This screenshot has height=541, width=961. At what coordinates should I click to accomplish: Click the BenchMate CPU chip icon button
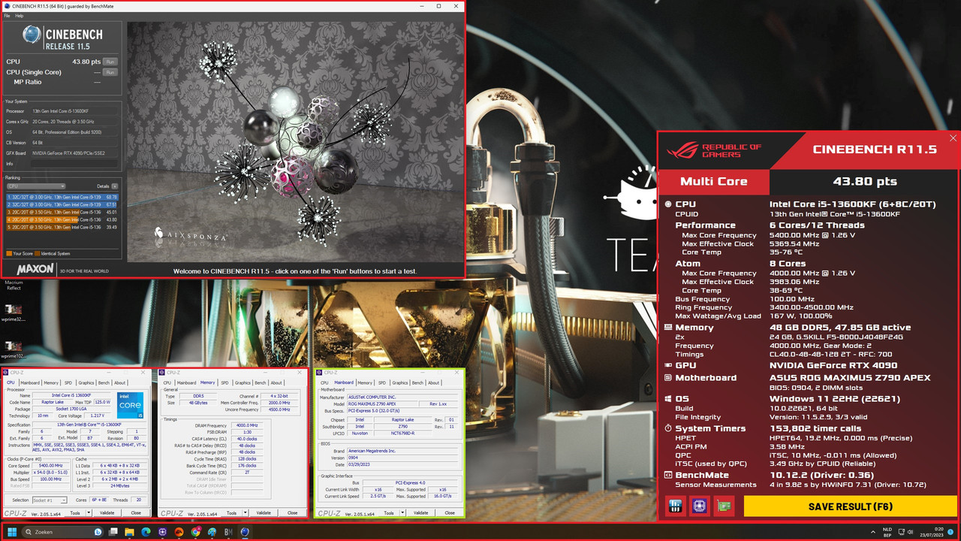tap(699, 506)
